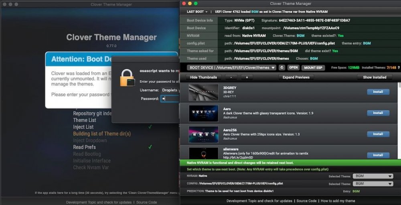Click the config.plist row label
The image size is (401, 205).
(x=196, y=43)
